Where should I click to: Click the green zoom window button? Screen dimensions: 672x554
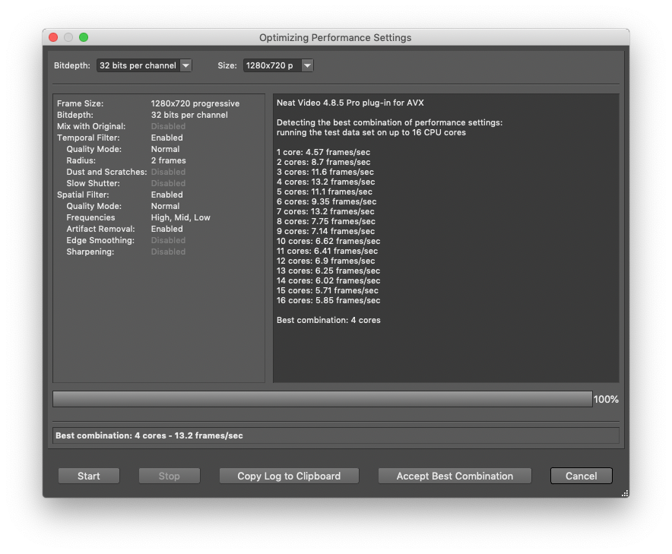pos(84,37)
